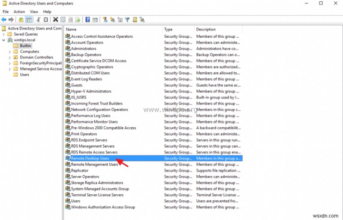Click the Refresh toolbar icon
Viewport: 343px width, 220px height.
click(x=70, y=20)
